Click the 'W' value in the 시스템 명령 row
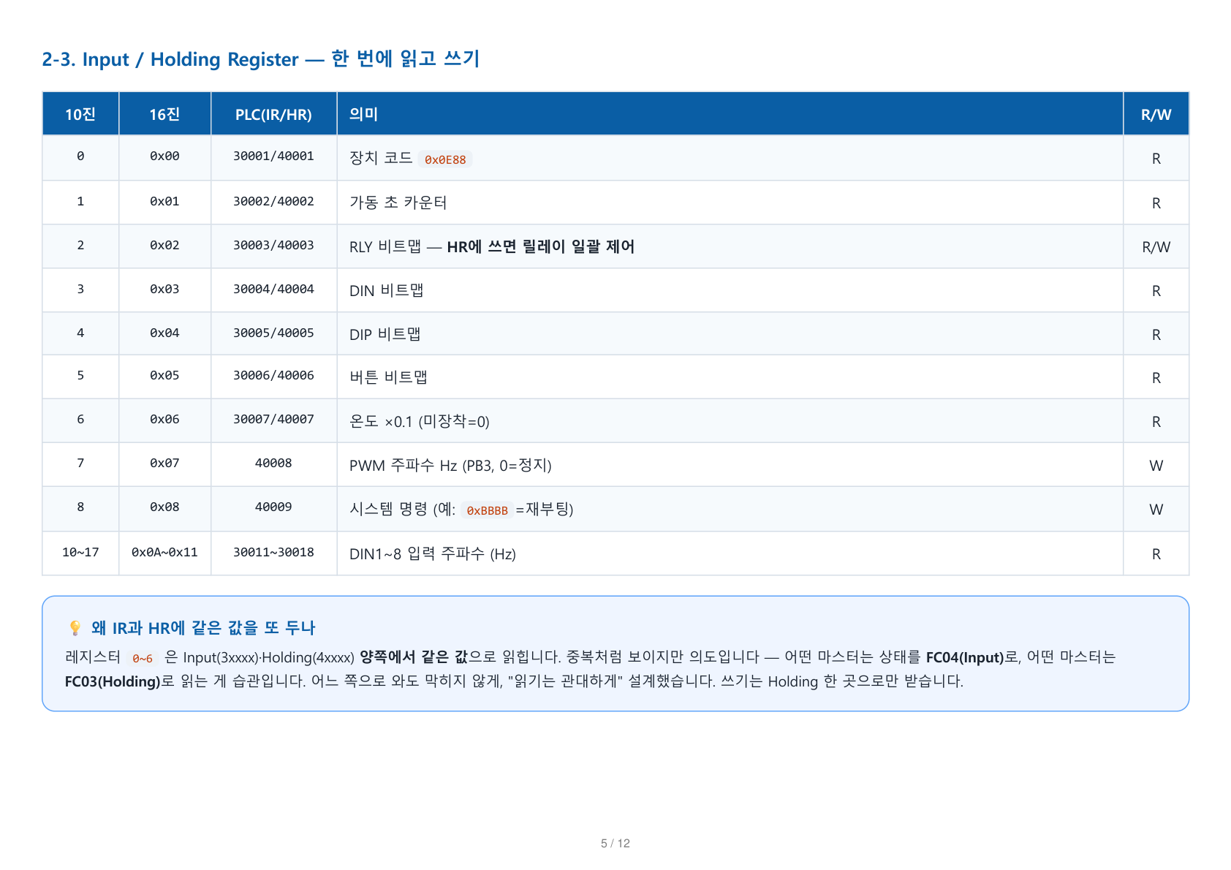Image resolution: width=1231 pixels, height=870 pixels. point(1156,510)
